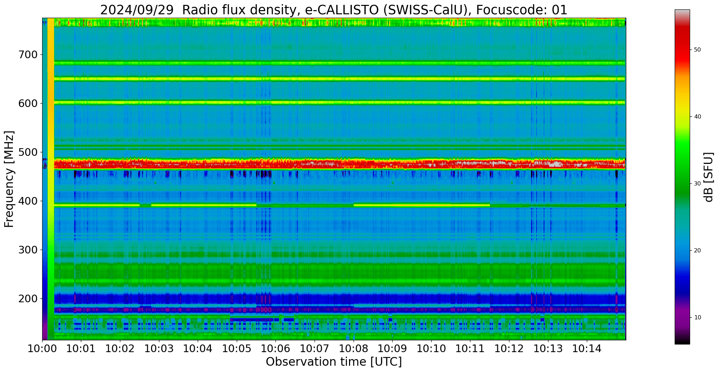Click the 10:09 time tick label

(392, 349)
